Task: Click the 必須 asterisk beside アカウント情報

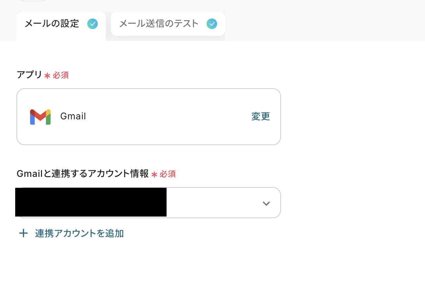Action: (154, 174)
